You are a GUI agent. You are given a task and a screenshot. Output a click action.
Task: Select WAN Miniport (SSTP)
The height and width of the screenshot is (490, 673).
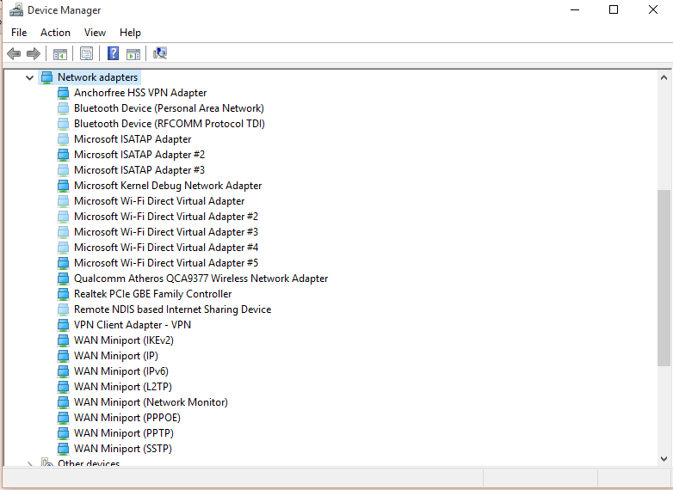click(123, 449)
